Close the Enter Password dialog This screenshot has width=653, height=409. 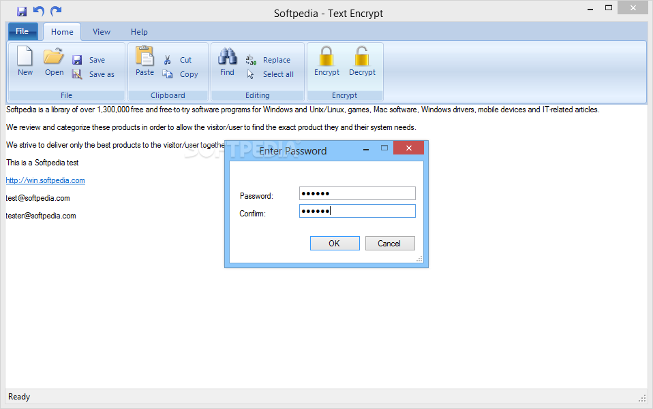point(408,148)
